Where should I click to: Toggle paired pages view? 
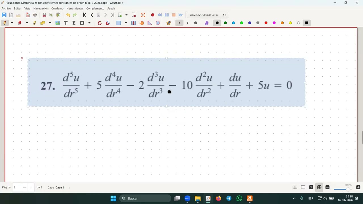pyautogui.click(x=295, y=187)
